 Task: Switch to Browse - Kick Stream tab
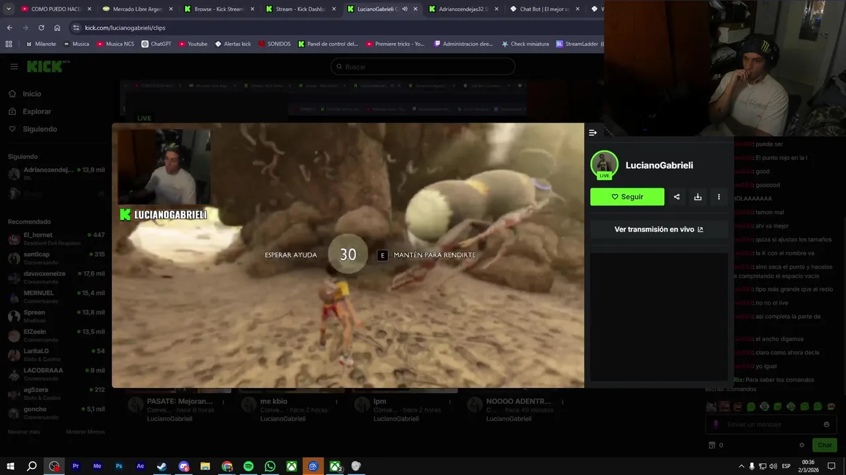click(219, 9)
